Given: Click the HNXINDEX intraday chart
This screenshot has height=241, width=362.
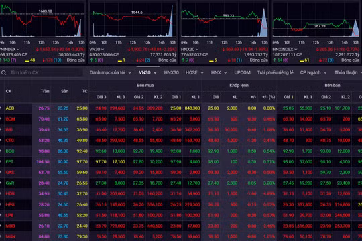Looking at the screenshot, I should point(316,20).
